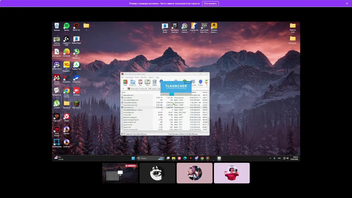Select the participant tile with red headphones avatar
Image resolution: width=352 pixels, height=198 pixels.
click(232, 173)
